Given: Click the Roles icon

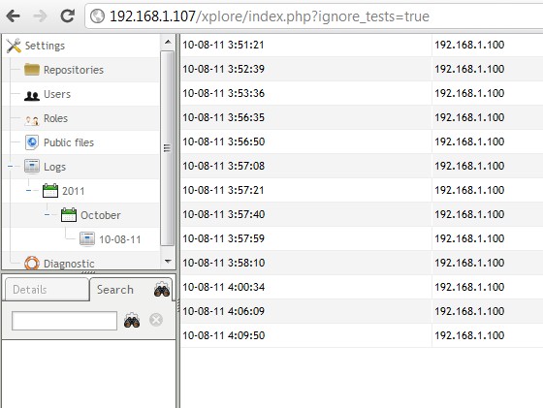Looking at the screenshot, I should (32, 120).
